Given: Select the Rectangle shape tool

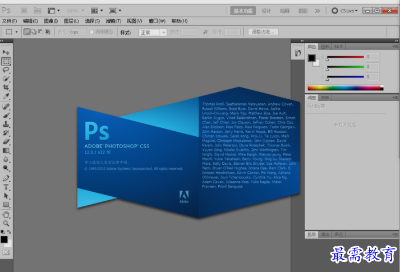Looking at the screenshot, I should (x=6, y=205).
